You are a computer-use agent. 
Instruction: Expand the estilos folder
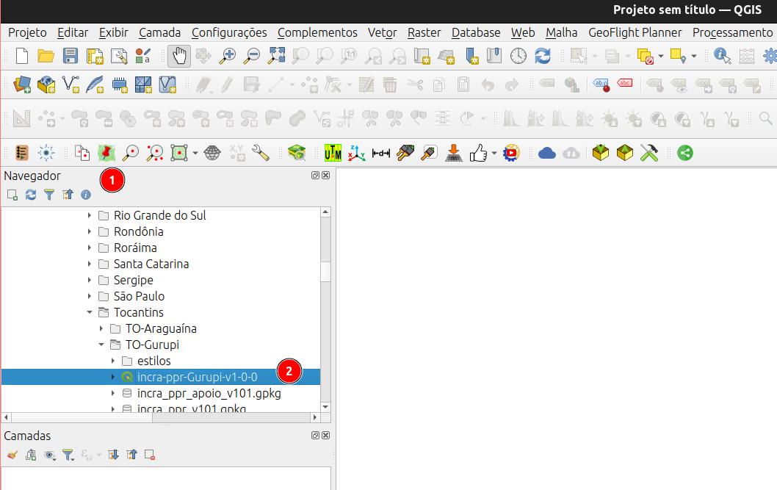tap(113, 361)
